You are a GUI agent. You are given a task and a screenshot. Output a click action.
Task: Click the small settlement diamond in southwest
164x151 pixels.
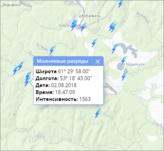[14, 114]
